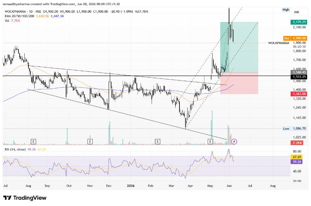This screenshot has width=311, height=206.
Task: Click the C1,900.00 close value in the header
Action: (100, 12)
